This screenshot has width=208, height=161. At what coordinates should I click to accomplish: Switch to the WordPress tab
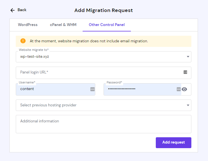click(x=28, y=25)
